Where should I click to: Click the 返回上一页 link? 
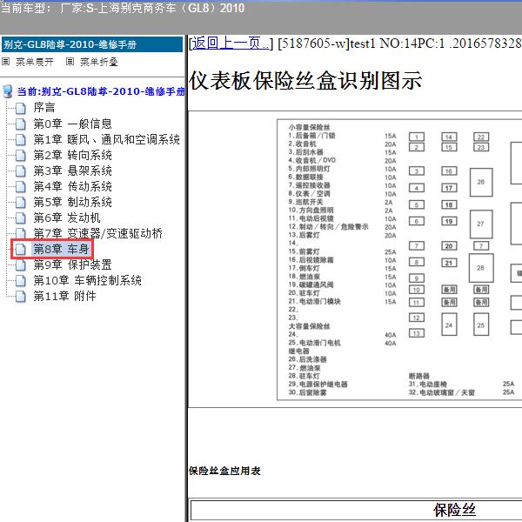pos(231,43)
